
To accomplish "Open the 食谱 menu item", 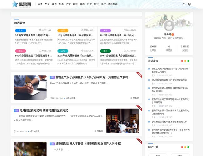I will click(54, 4).
